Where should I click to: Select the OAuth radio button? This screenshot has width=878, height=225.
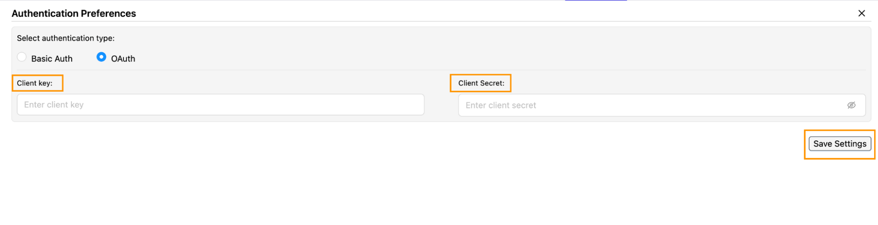coord(101,57)
